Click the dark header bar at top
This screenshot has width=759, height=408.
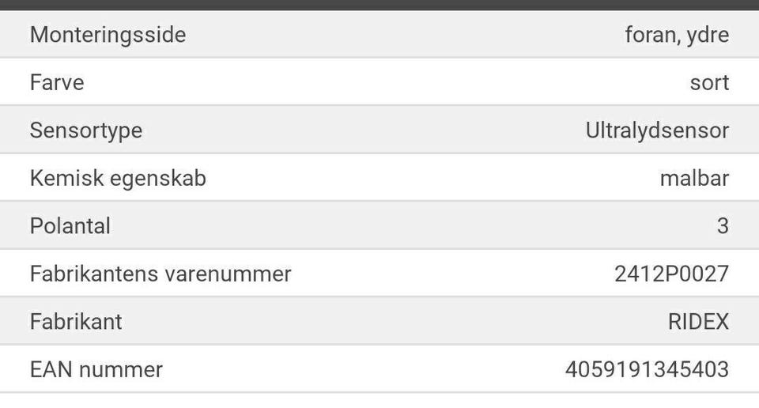(379, 5)
